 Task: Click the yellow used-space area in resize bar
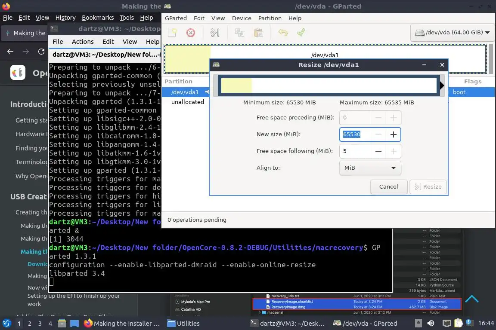[x=236, y=86]
